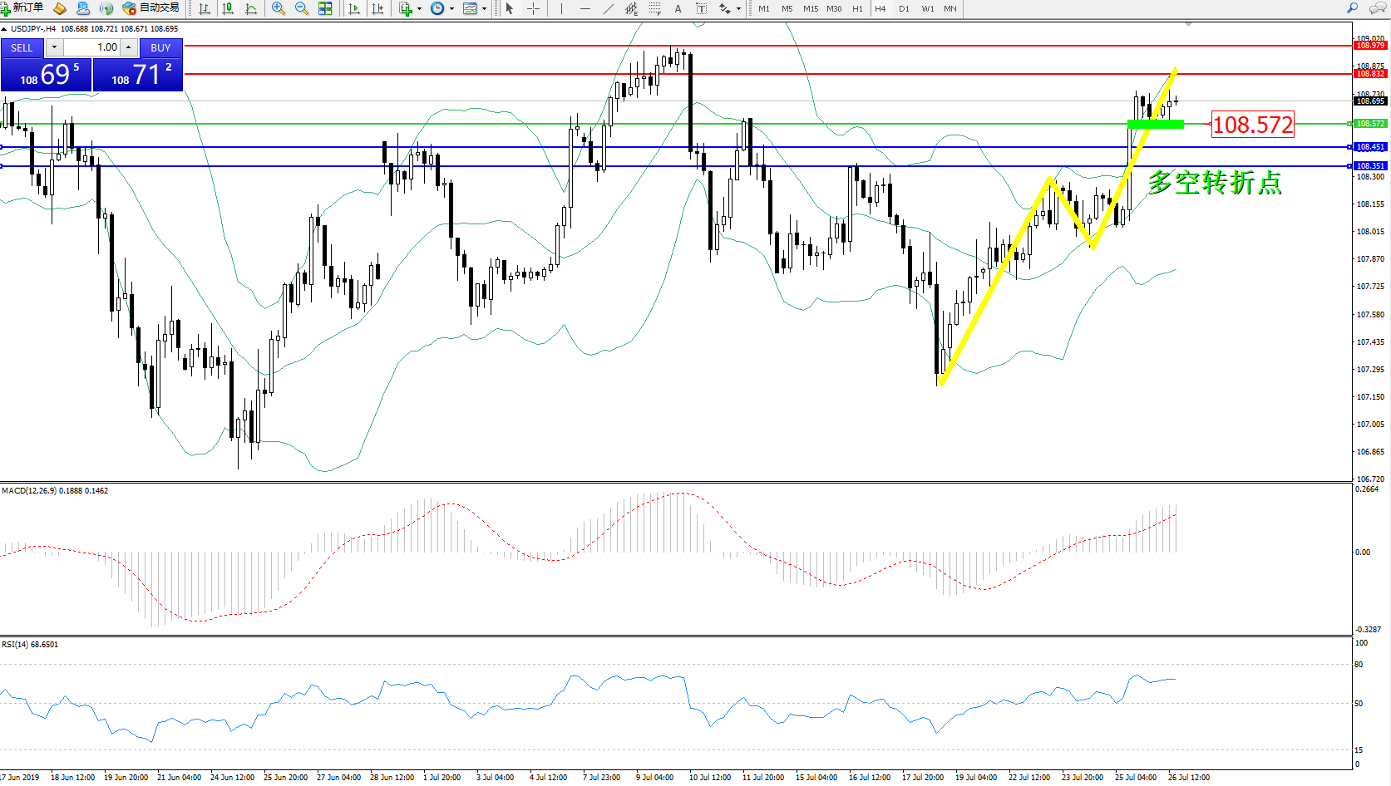Pick the Fibonacci retracement tool

pyautogui.click(x=655, y=8)
